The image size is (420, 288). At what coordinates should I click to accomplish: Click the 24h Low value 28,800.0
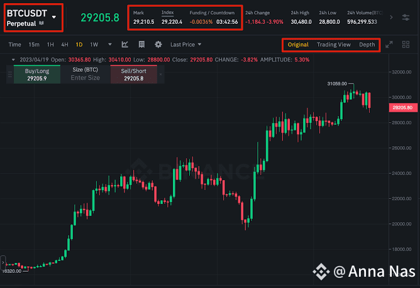point(329,22)
